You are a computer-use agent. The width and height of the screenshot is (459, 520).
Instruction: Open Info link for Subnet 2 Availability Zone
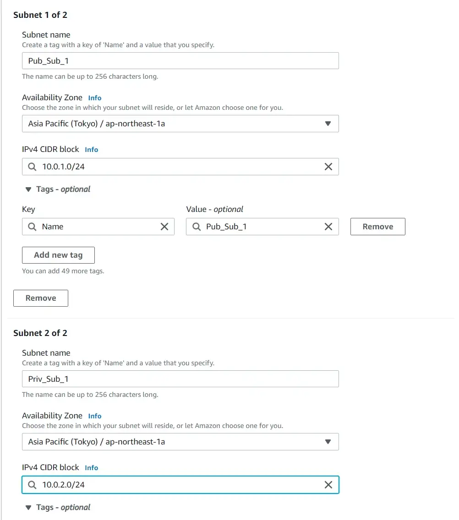point(94,416)
